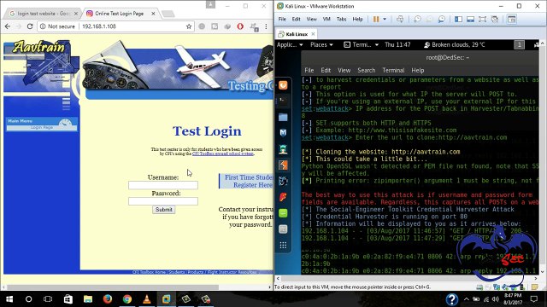The height and width of the screenshot is (307, 547).
Task: Show the VMware thumbnail bar
Action: pyautogui.click(x=470, y=19)
